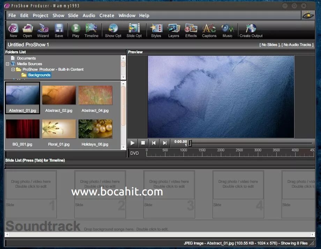
Task: Open the Slide Styles panel
Action: point(156,30)
